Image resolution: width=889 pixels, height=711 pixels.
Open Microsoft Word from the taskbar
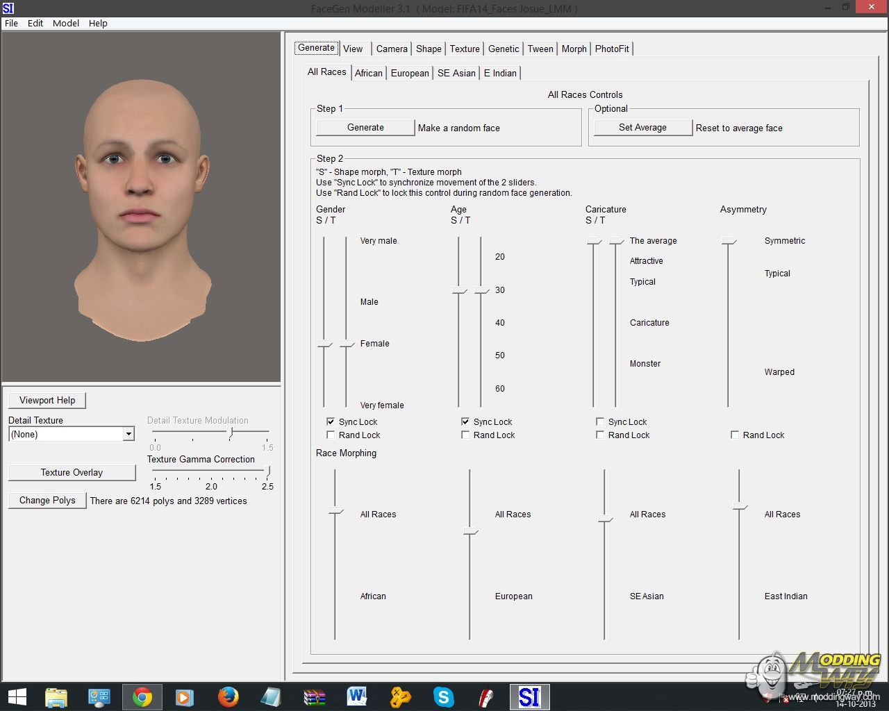click(357, 696)
